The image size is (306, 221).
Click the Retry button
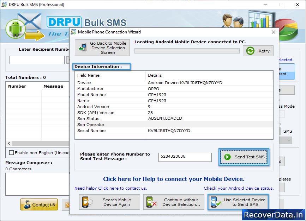pos(258,51)
